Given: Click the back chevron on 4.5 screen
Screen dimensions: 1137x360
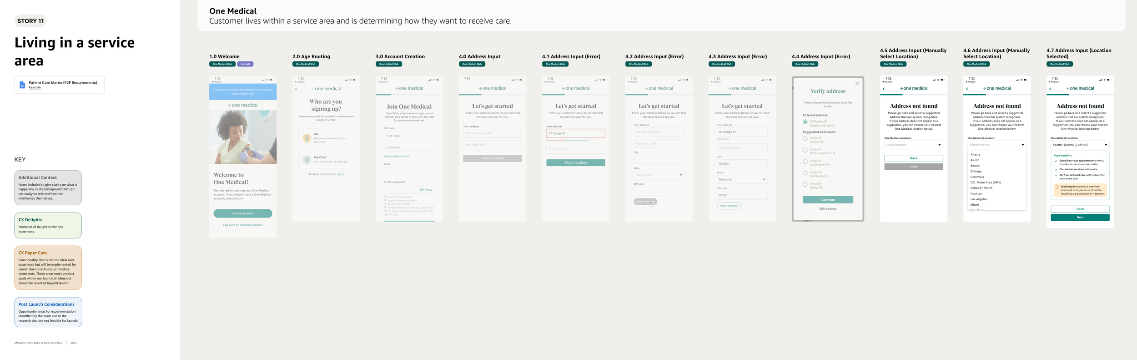Looking at the screenshot, I should [884, 89].
